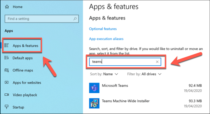Click Teams Machine-Wide Installer 19/04/2020 date

tap(193, 106)
